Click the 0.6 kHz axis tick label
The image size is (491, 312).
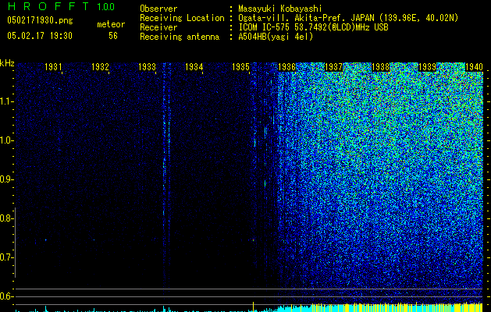(x=5, y=296)
